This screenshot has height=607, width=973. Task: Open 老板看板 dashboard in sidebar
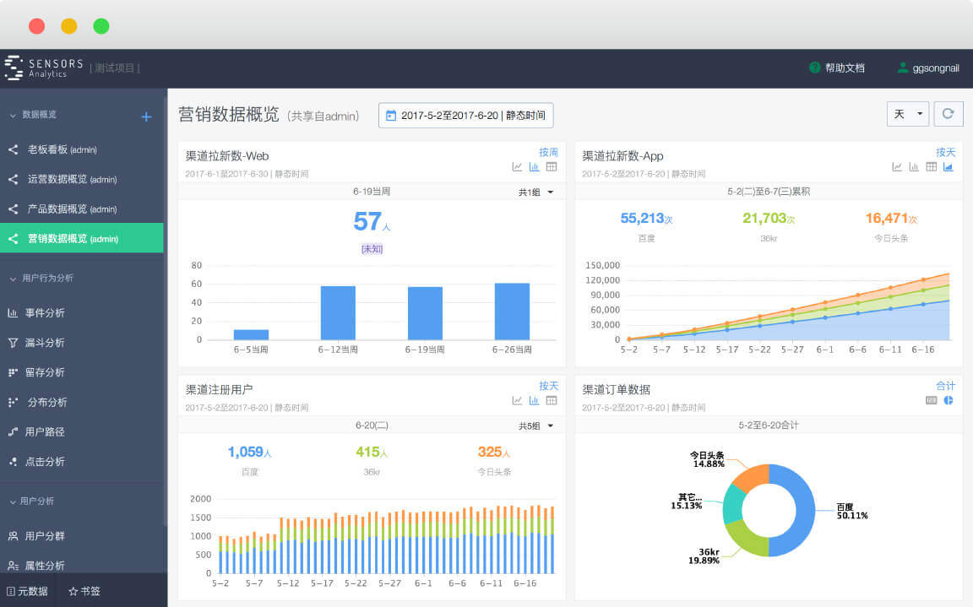(62, 149)
